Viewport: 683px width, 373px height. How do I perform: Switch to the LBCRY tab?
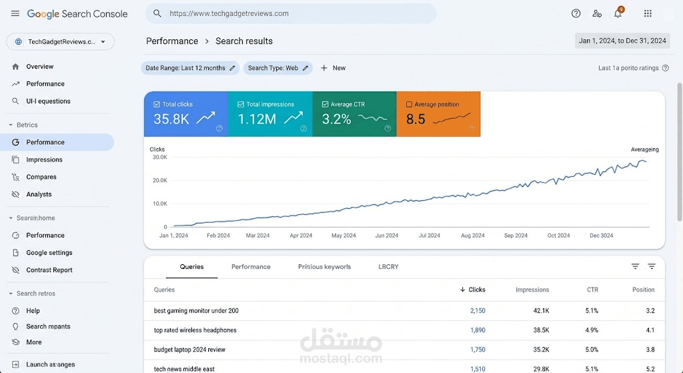tap(389, 267)
